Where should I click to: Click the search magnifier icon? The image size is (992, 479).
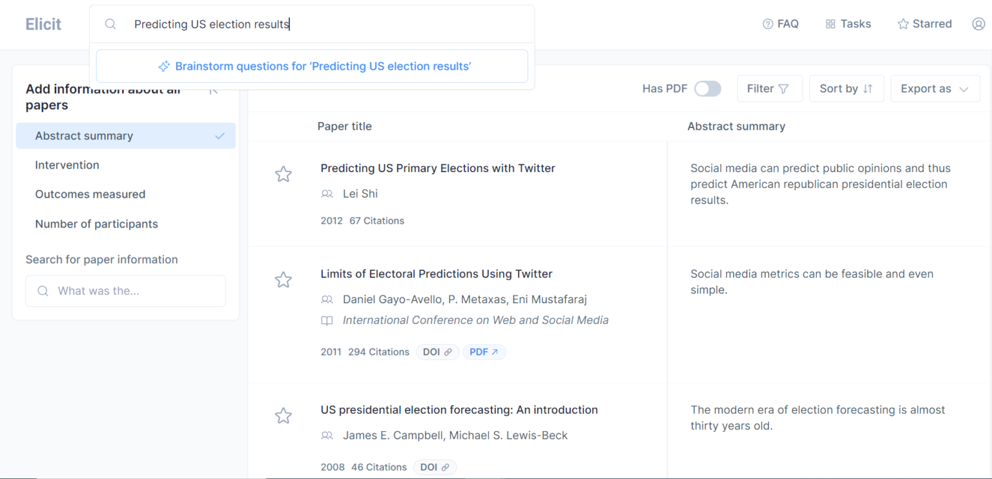[x=110, y=23]
